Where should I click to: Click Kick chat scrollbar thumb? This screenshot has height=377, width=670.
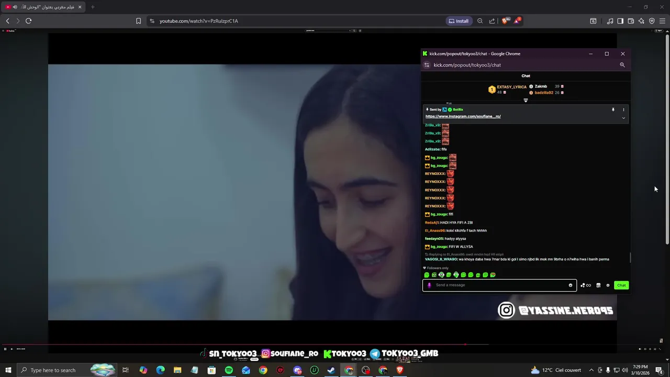(630, 257)
